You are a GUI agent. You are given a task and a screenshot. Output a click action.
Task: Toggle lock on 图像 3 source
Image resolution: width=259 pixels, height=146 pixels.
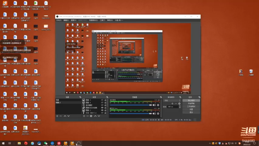tap(106, 100)
